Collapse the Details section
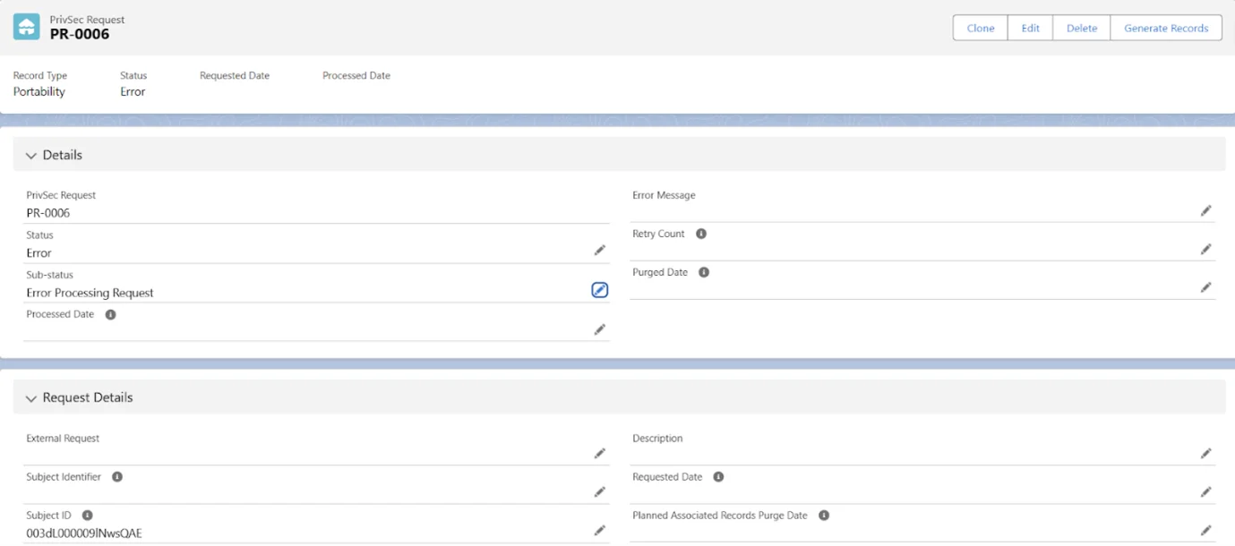The height and width of the screenshot is (546, 1235). click(x=31, y=156)
